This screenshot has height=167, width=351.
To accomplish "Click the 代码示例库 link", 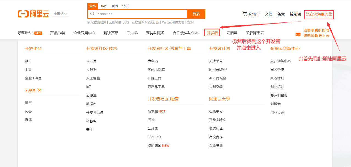I will click(x=156, y=70).
